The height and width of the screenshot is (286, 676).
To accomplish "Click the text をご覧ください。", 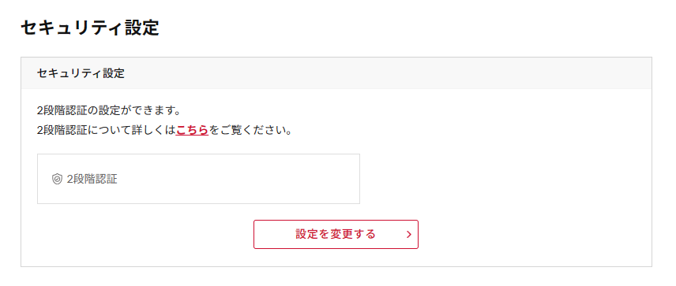I will (251, 130).
